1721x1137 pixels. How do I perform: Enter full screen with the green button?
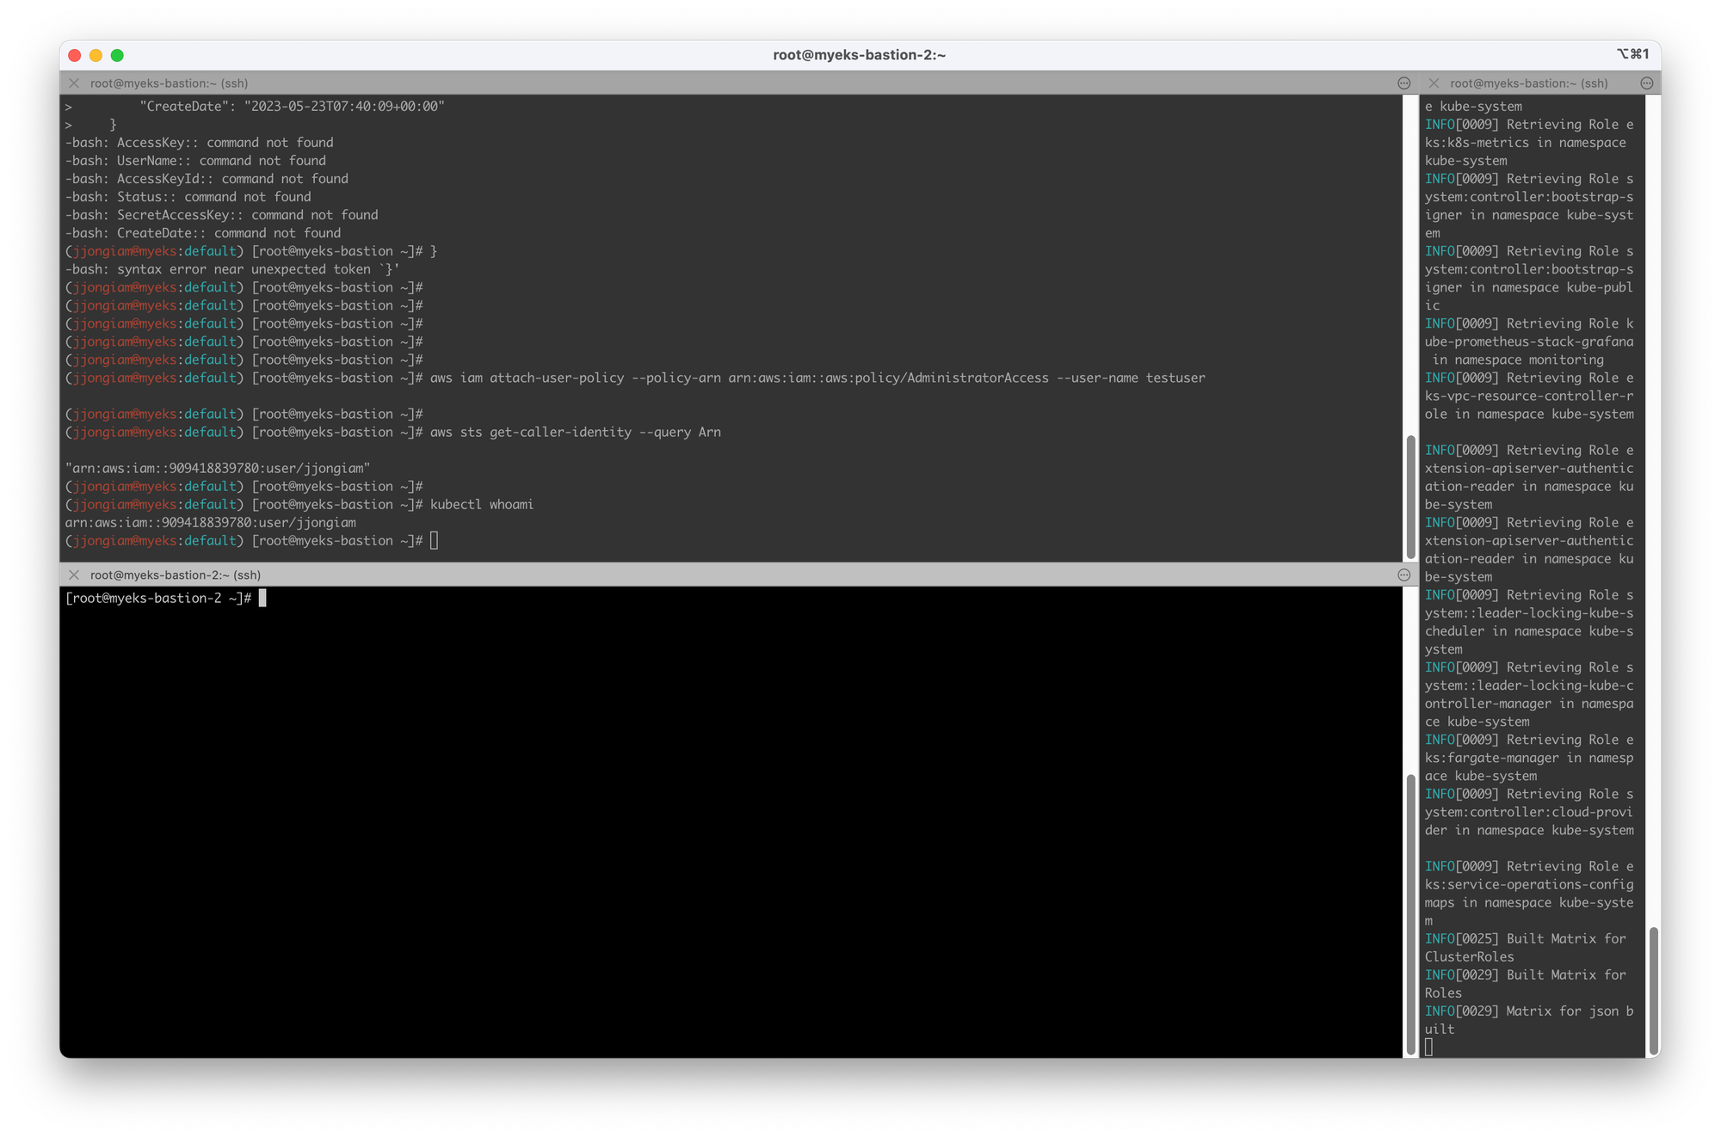[117, 55]
